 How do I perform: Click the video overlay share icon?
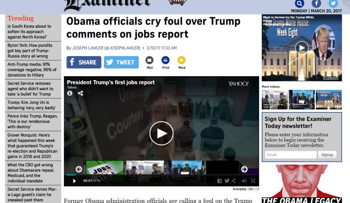coord(80,93)
